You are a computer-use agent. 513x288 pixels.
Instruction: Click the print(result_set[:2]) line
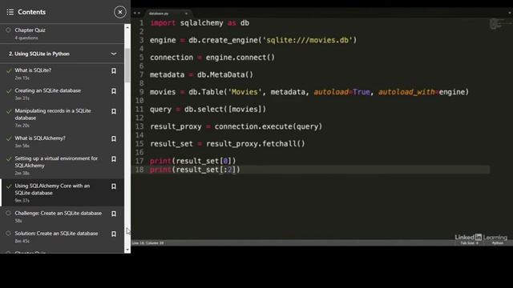[195, 170]
